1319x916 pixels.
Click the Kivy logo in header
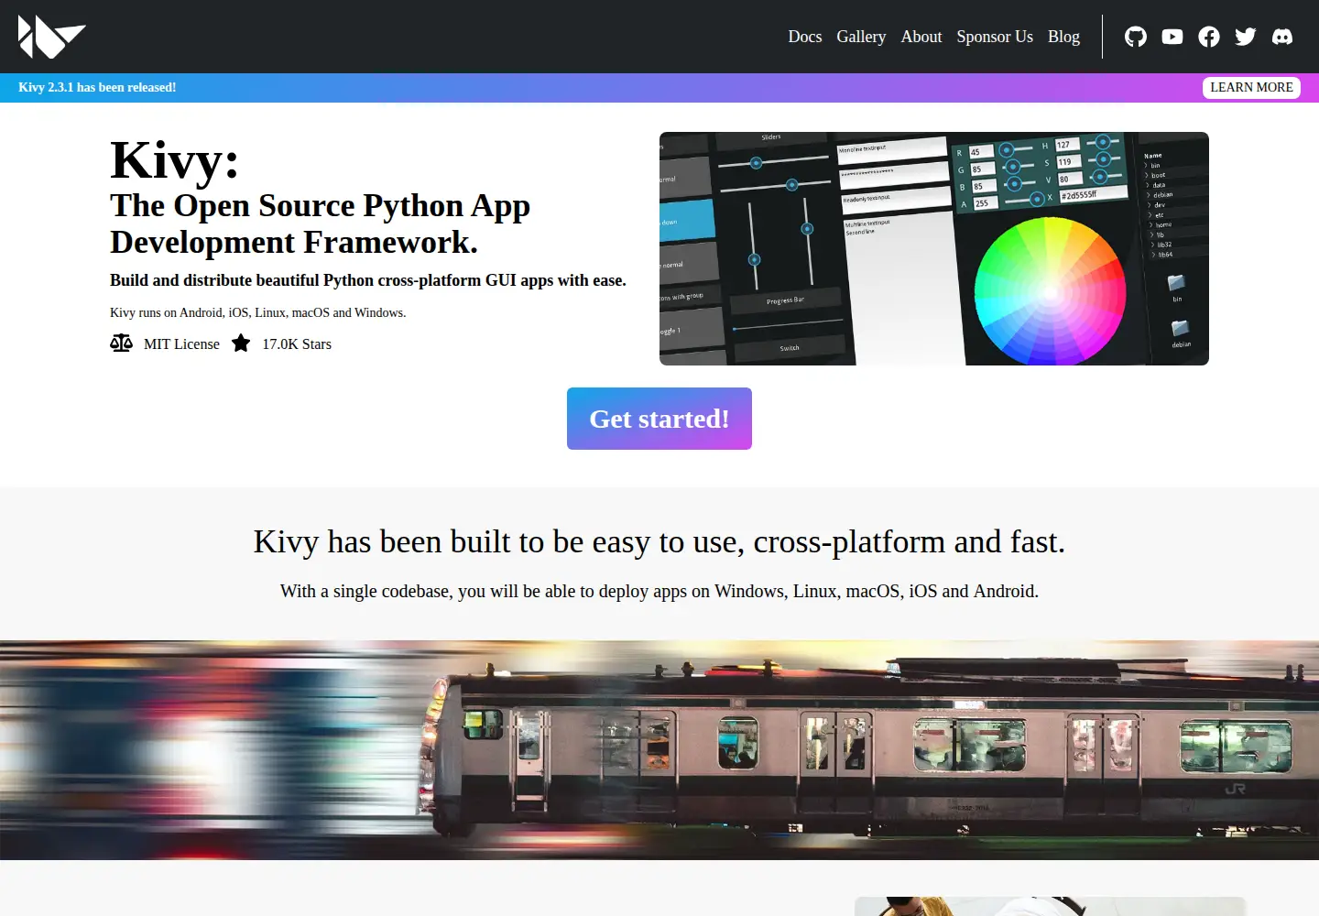pyautogui.click(x=52, y=37)
